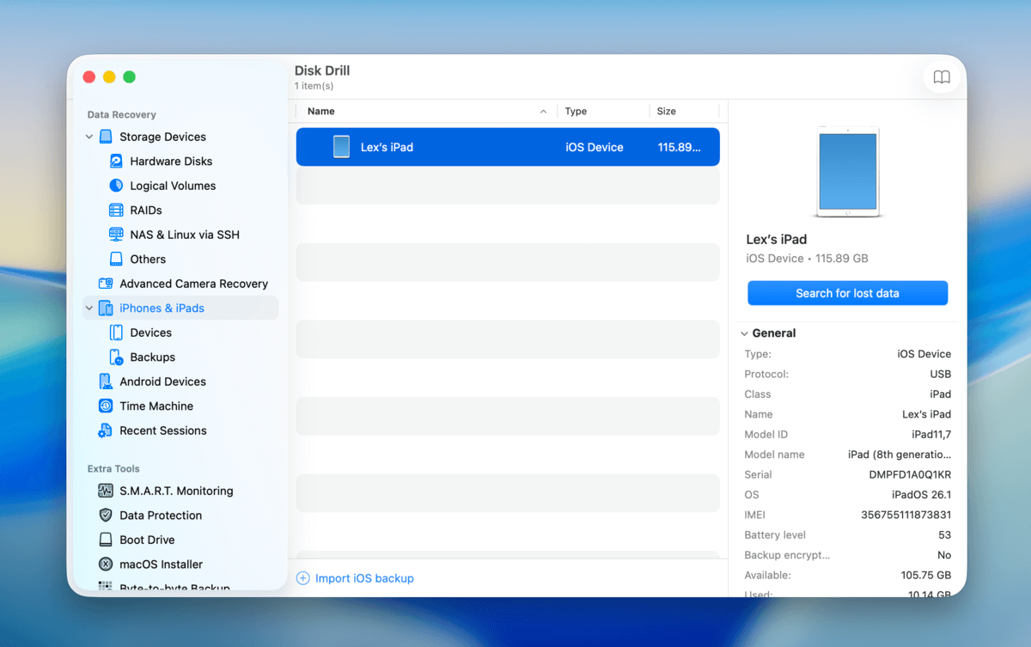This screenshot has height=647, width=1031.
Task: Open Logical Volumes in the sidebar
Action: [x=115, y=185]
